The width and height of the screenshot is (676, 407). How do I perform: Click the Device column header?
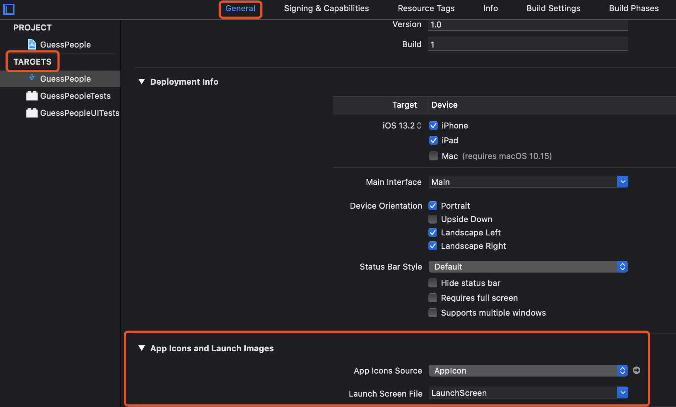[444, 105]
